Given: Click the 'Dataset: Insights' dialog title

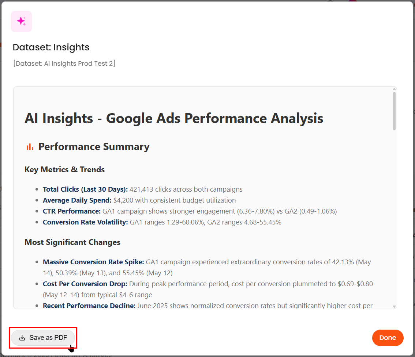Looking at the screenshot, I should 51,47.
